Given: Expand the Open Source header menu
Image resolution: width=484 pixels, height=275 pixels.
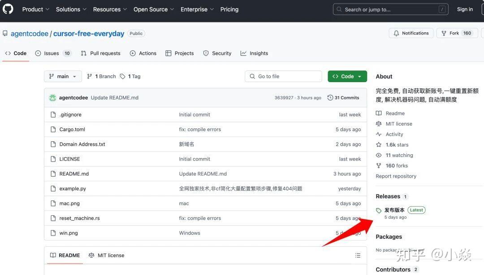Looking at the screenshot, I should pyautogui.click(x=154, y=9).
